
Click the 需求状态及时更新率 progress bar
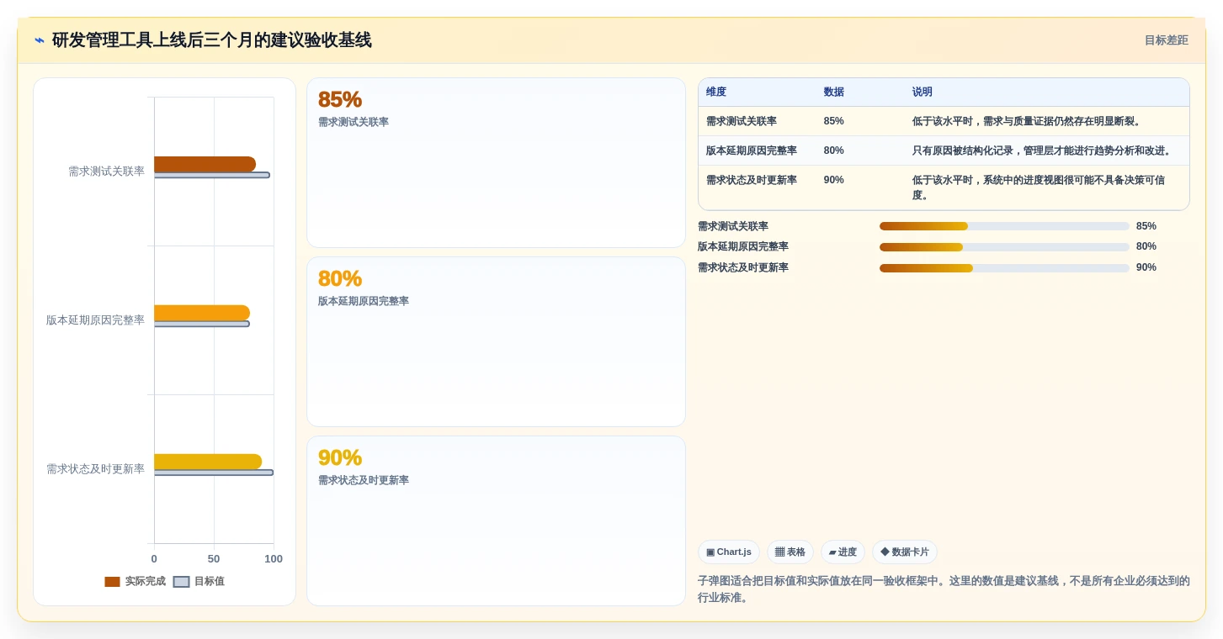(1004, 268)
